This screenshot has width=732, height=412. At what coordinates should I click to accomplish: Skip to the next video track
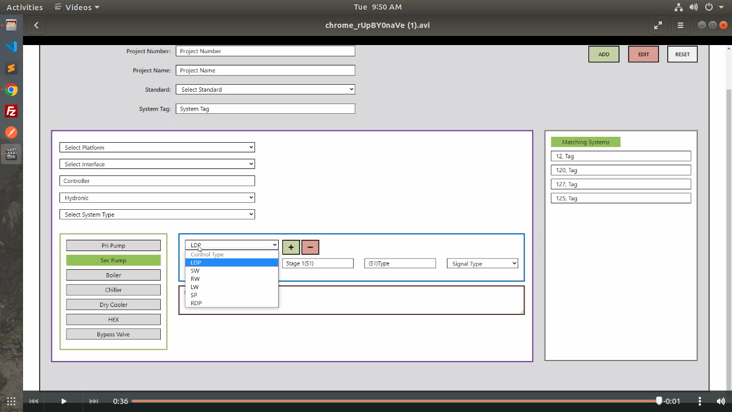94,401
